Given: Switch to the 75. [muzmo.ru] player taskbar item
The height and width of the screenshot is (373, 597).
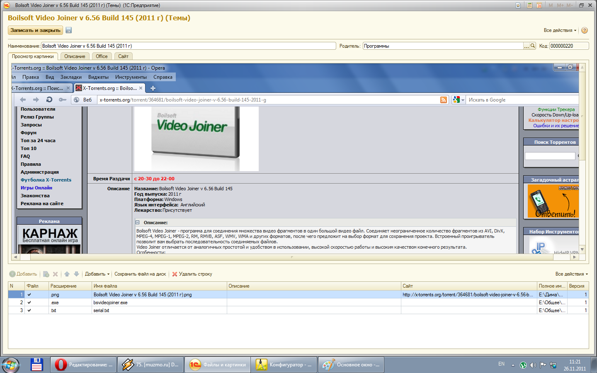Looking at the screenshot, I should pos(150,365).
